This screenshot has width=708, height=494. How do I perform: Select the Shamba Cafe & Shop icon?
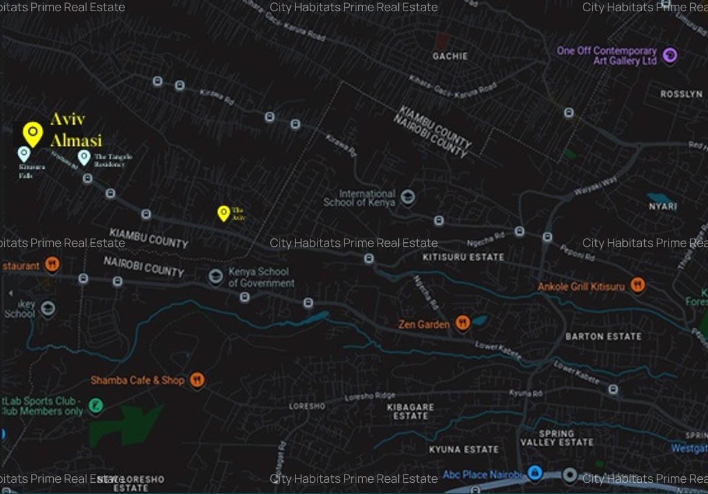198,380
